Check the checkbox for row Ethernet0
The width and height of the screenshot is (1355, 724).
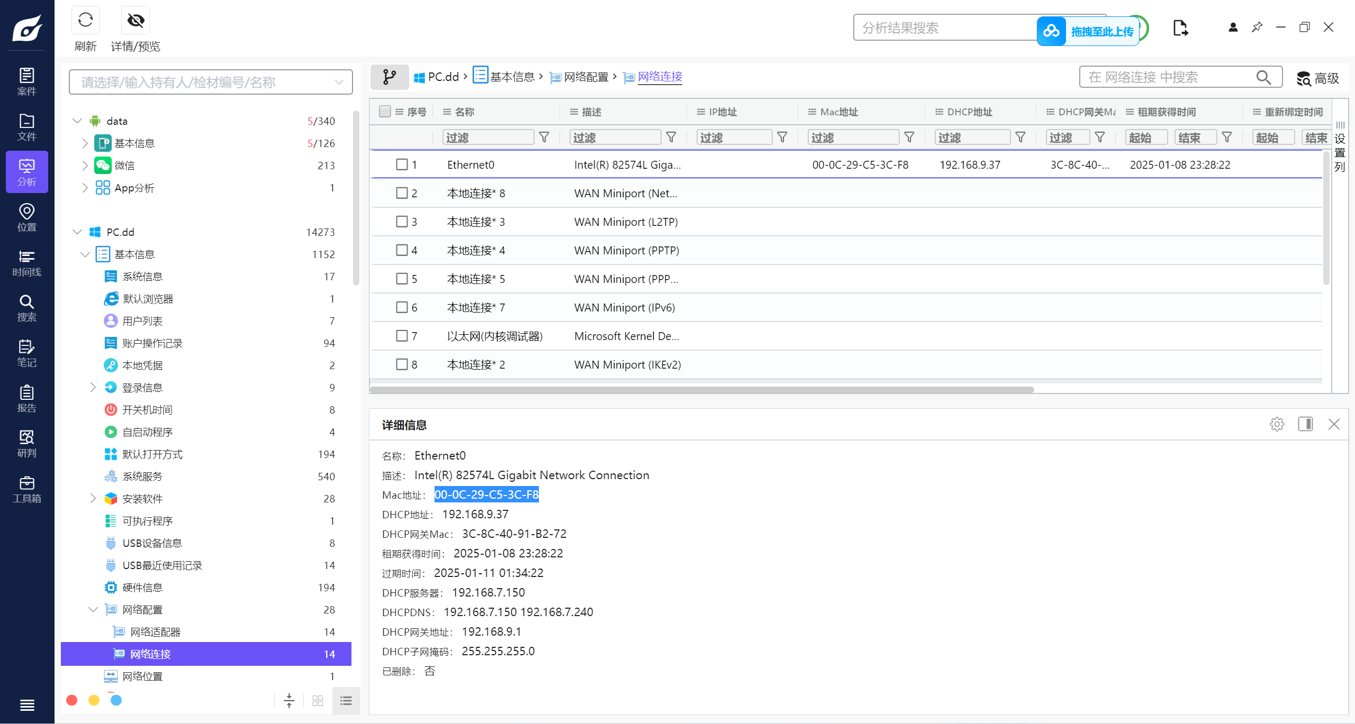(402, 164)
